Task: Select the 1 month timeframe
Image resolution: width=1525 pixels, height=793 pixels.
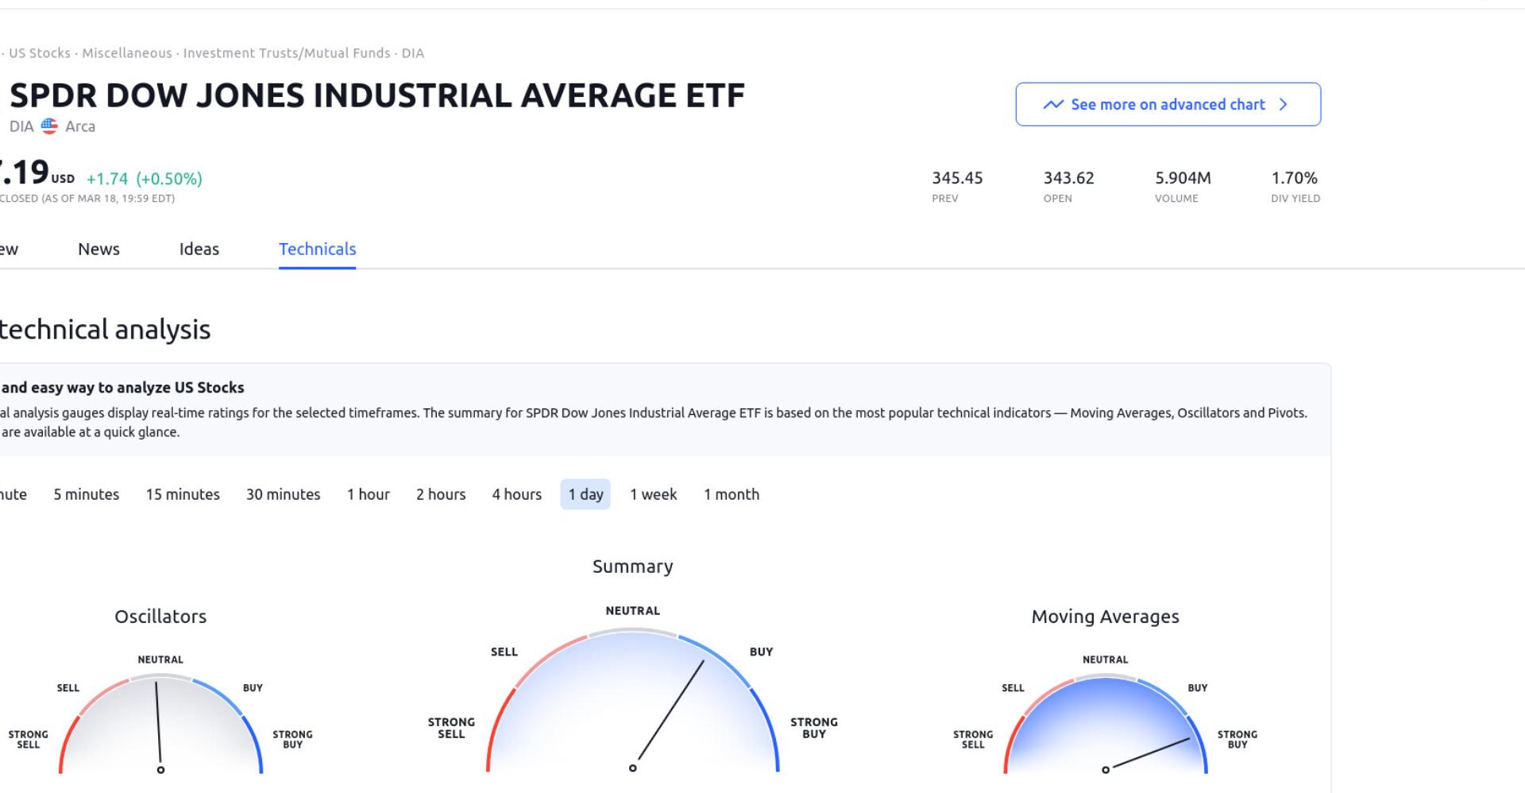Action: (732, 494)
